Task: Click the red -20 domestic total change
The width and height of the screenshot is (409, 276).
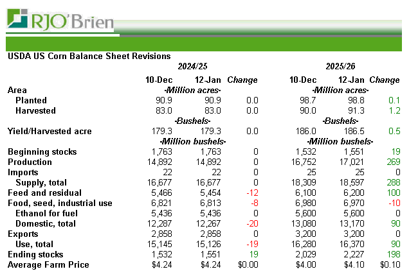Action: point(250,224)
